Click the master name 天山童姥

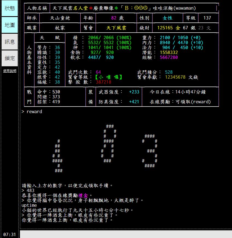coord(60,18)
